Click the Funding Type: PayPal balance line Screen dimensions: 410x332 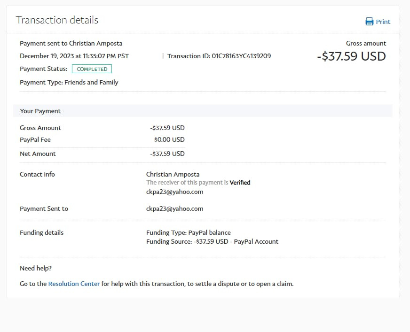pos(188,232)
